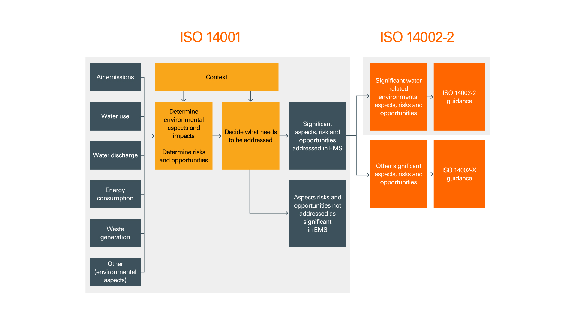This screenshot has width=576, height=324.
Task: Select the Energy consumption box
Action: (x=115, y=194)
